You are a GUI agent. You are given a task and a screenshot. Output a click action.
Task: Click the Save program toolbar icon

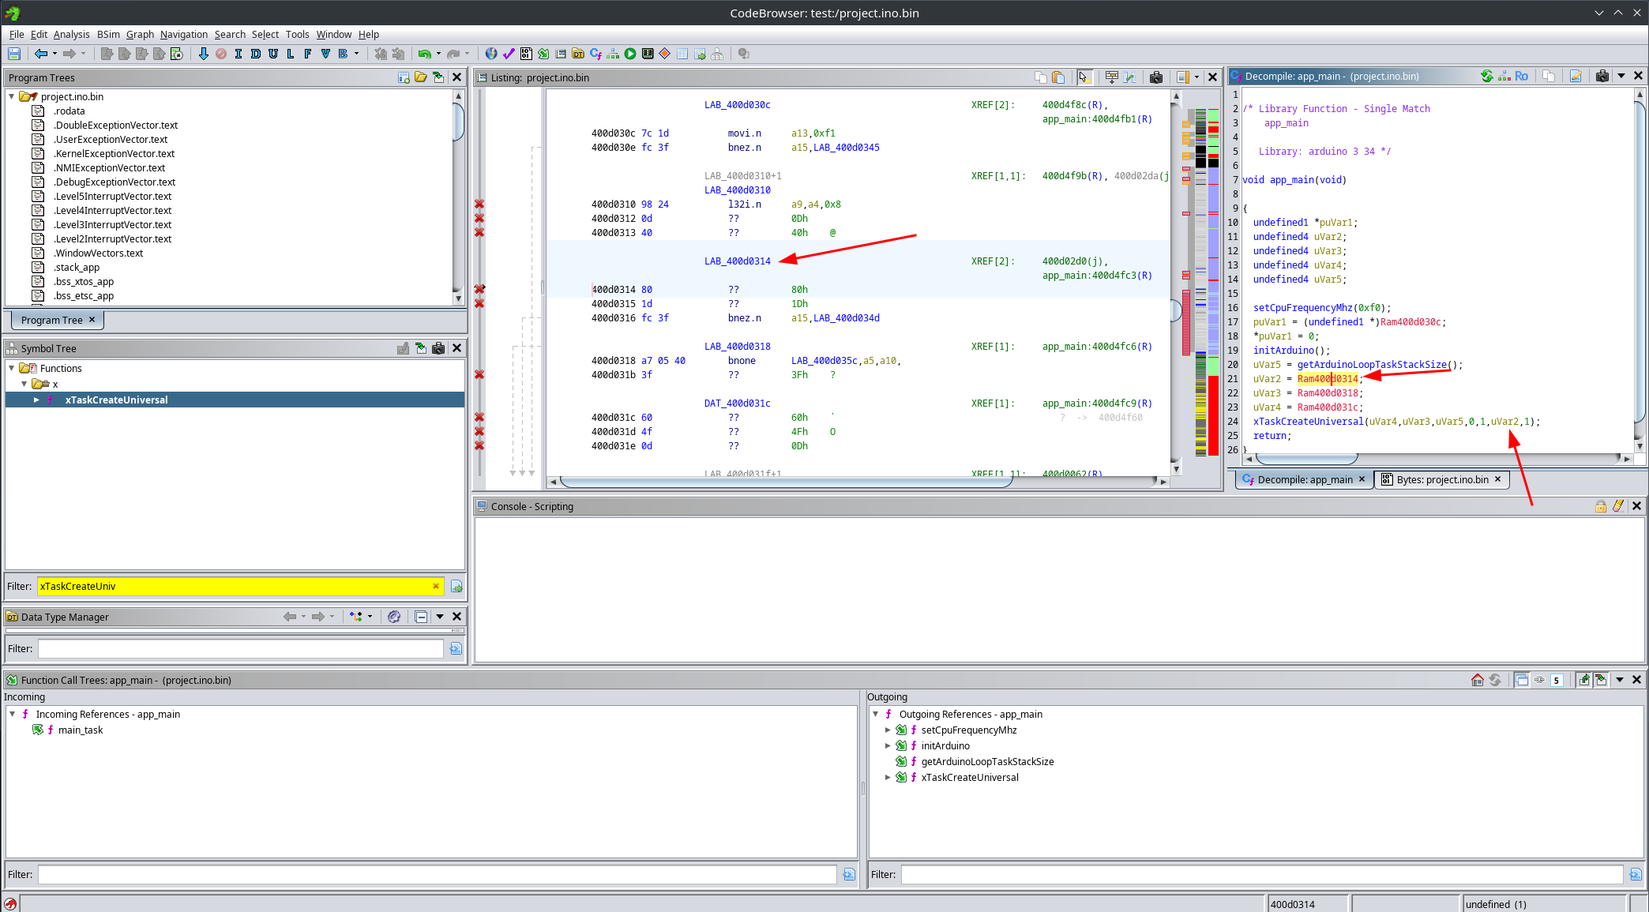tap(14, 54)
